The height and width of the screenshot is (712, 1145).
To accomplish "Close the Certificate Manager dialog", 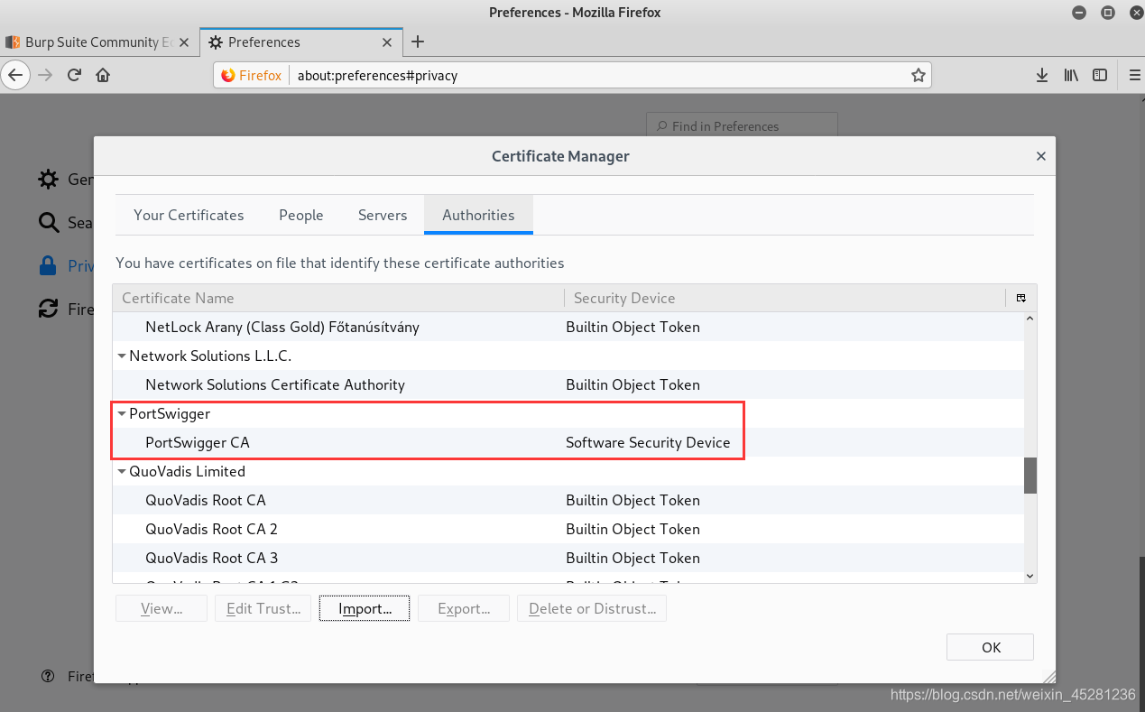I will [1040, 156].
